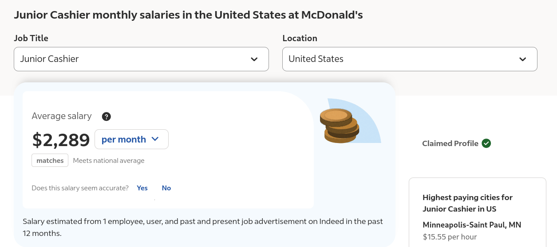
Task: Click the stacked coins illustration
Action: pos(340,126)
